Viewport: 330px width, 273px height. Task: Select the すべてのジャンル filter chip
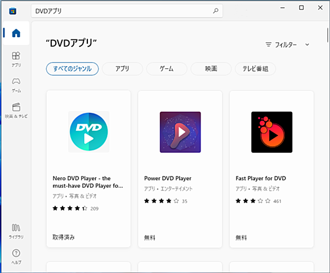point(72,69)
